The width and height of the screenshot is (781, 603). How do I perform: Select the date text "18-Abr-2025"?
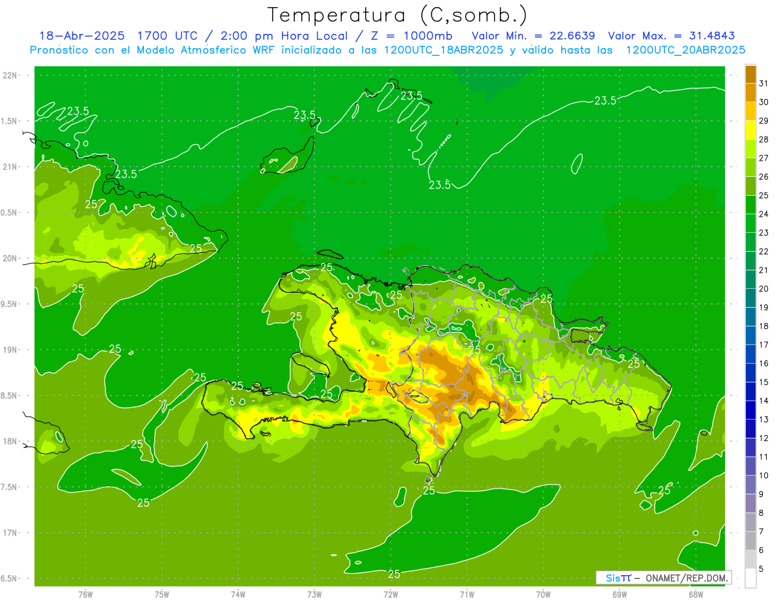click(82, 36)
